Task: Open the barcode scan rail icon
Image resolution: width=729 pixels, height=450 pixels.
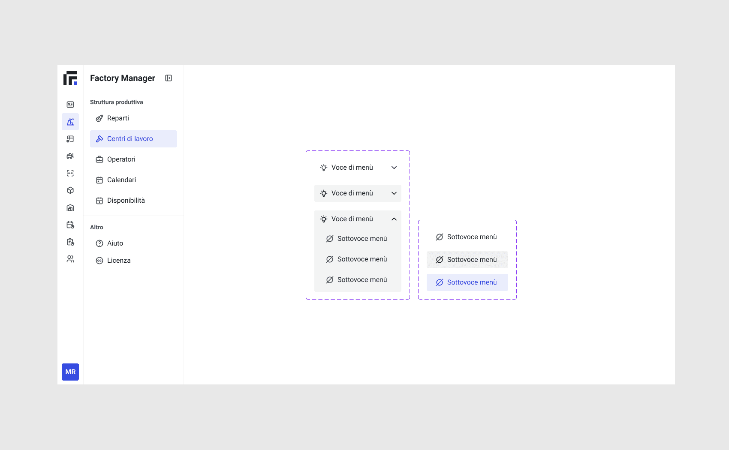Action: [70, 173]
